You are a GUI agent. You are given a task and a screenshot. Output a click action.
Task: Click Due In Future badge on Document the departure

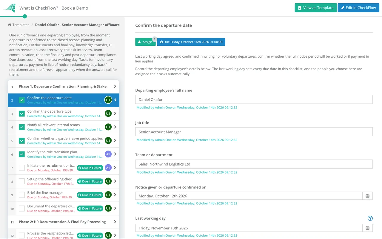point(90,209)
